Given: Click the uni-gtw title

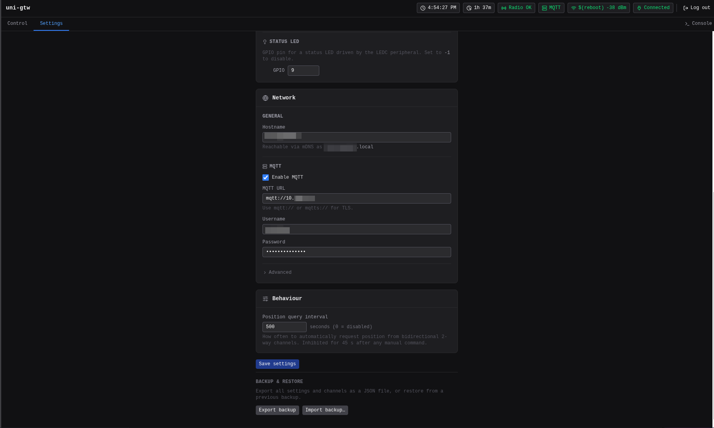Looking at the screenshot, I should pyautogui.click(x=18, y=8).
